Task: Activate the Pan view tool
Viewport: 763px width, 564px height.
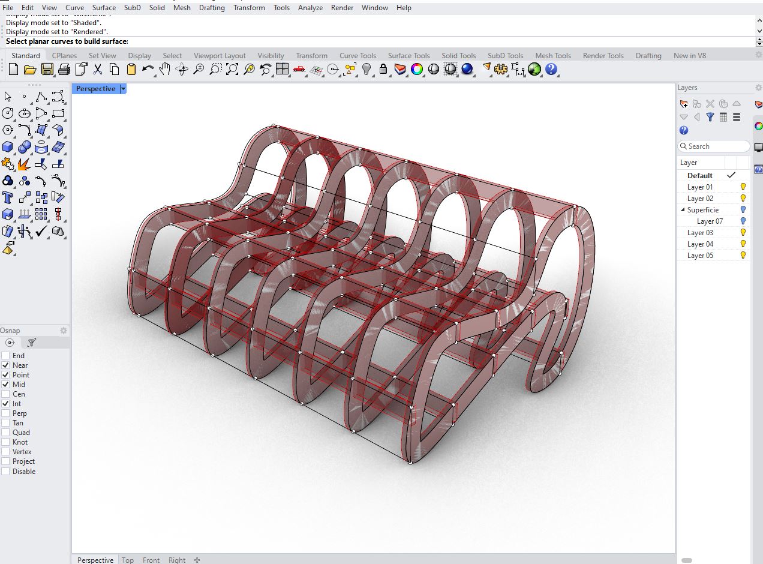Action: click(x=165, y=69)
